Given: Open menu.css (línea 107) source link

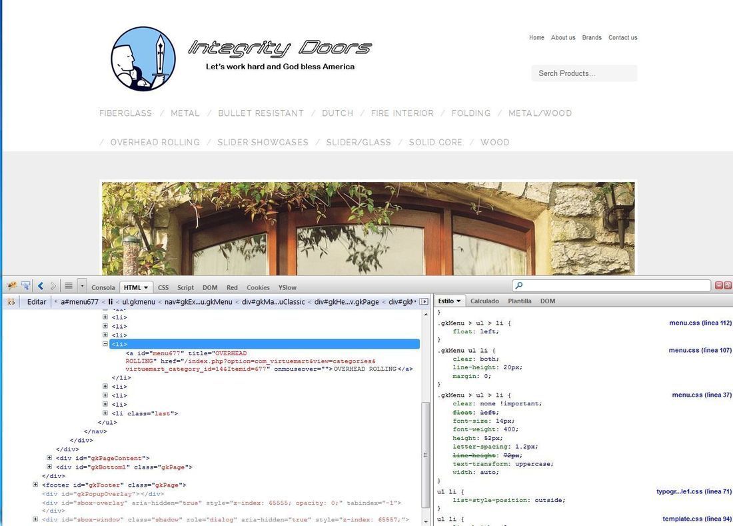Looking at the screenshot, I should (700, 350).
